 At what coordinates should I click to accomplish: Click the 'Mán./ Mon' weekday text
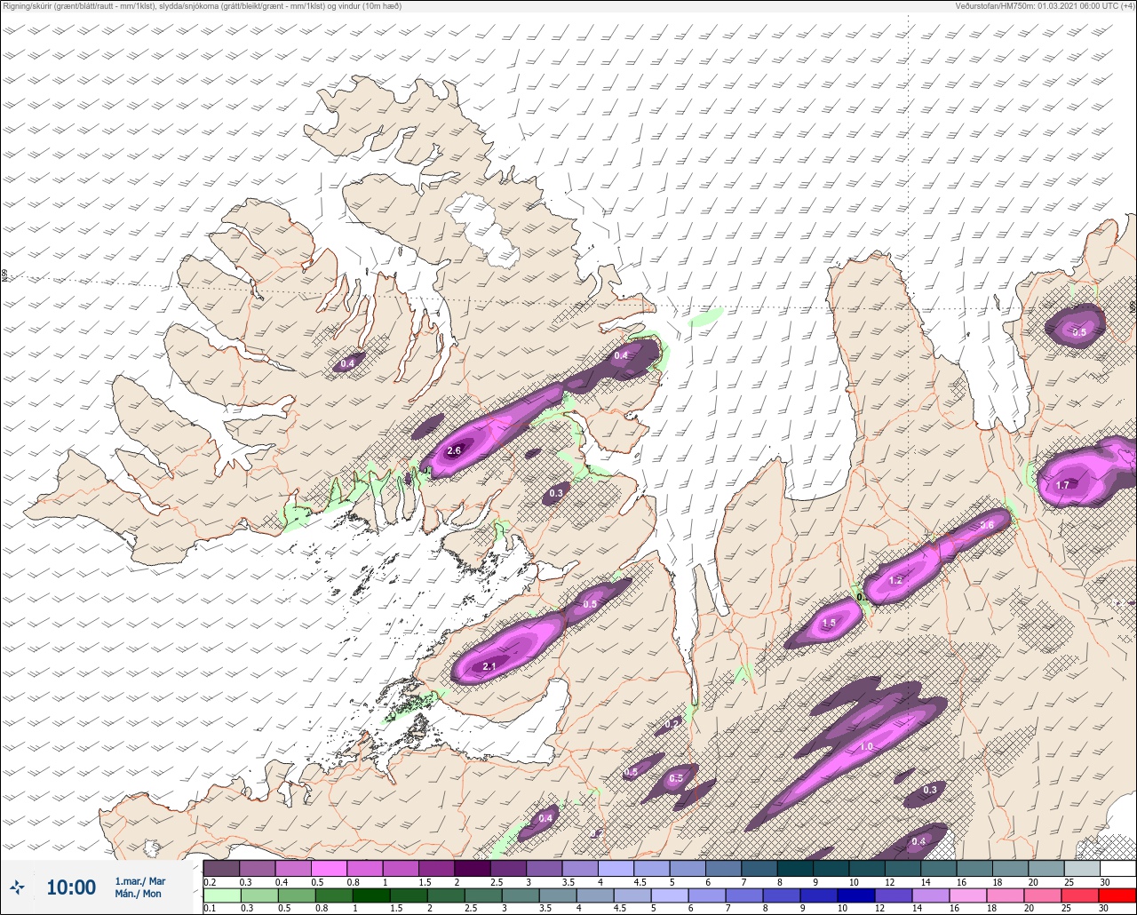pyautogui.click(x=139, y=894)
